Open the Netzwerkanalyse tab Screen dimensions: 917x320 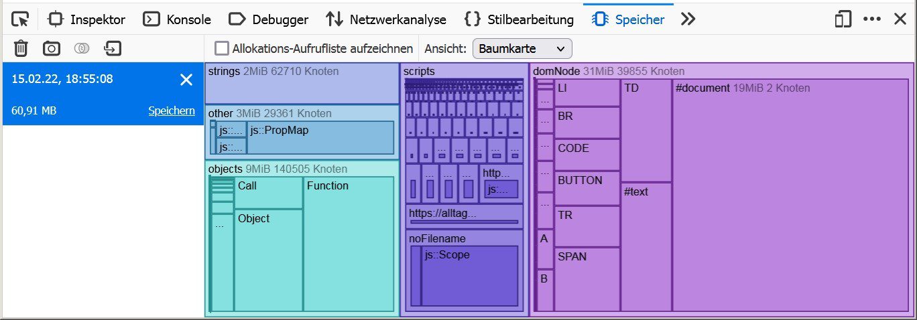[x=386, y=19]
